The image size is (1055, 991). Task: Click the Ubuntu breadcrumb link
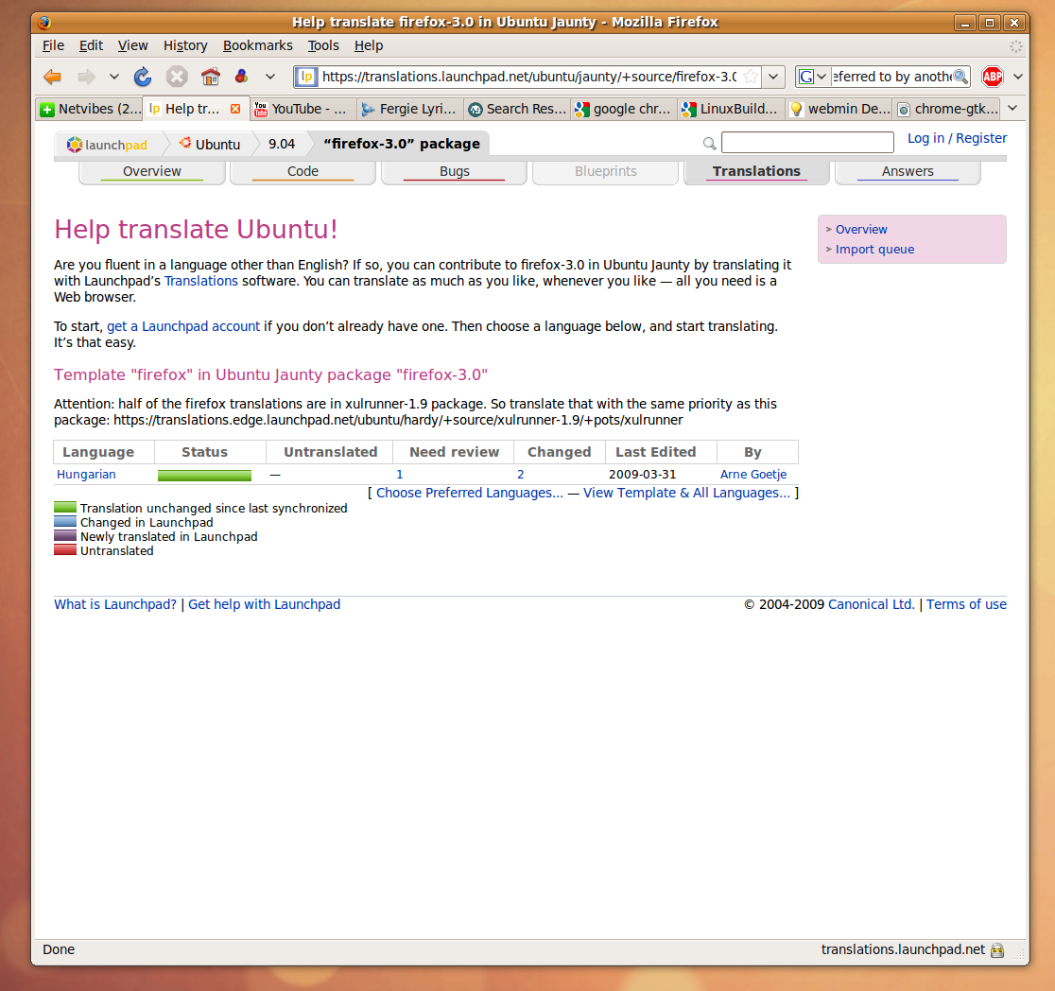click(211, 144)
